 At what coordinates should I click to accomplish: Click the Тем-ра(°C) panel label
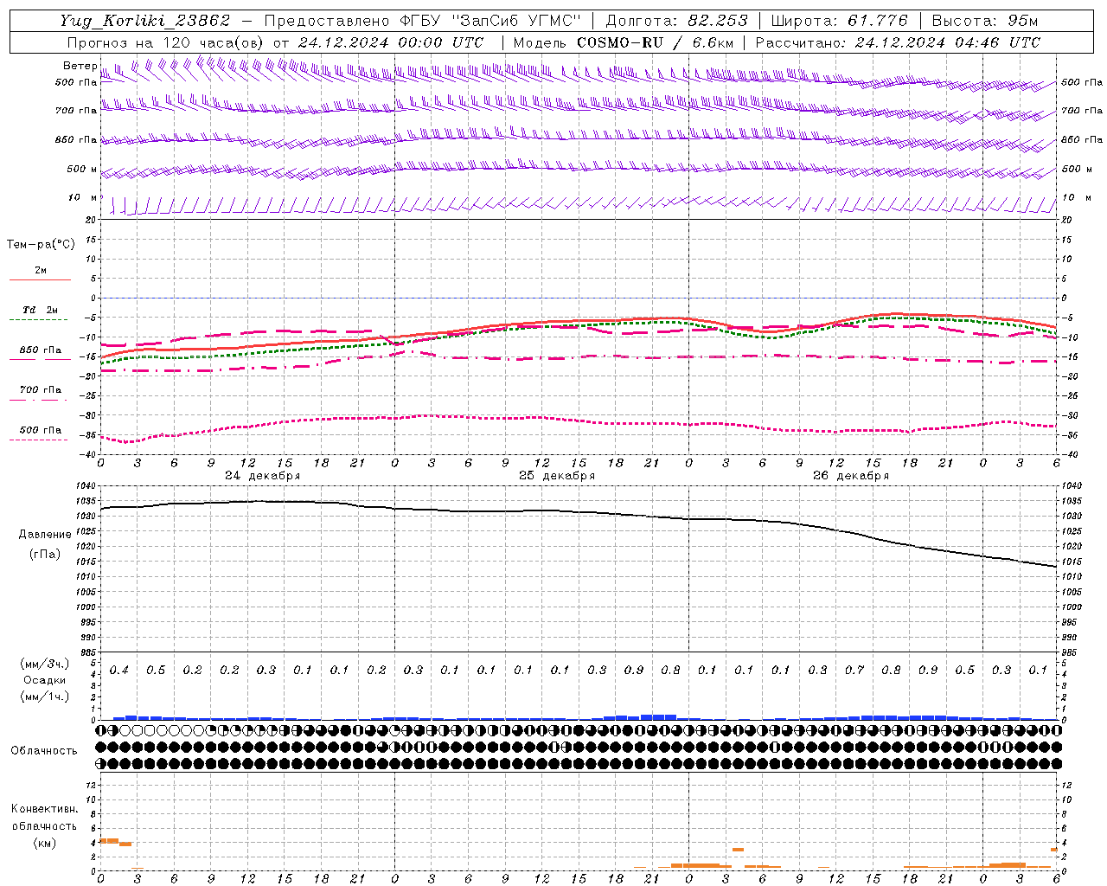(x=41, y=245)
